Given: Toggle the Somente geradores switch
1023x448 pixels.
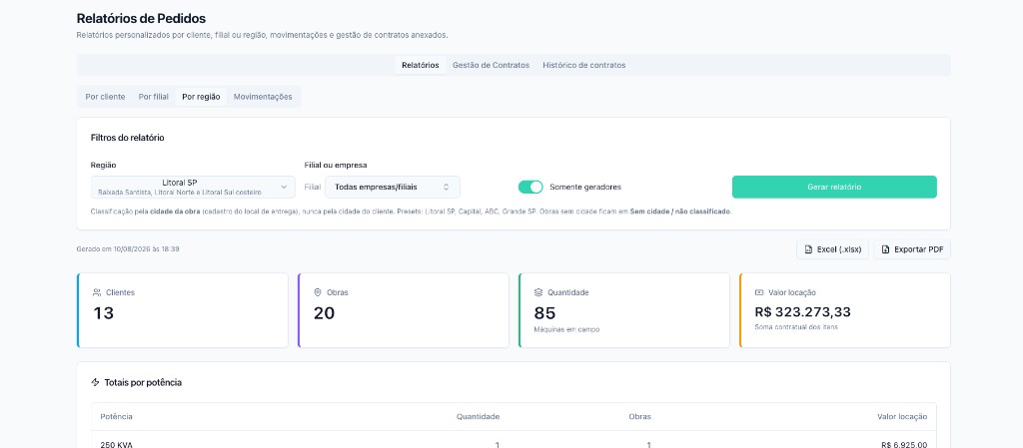Looking at the screenshot, I should point(530,187).
